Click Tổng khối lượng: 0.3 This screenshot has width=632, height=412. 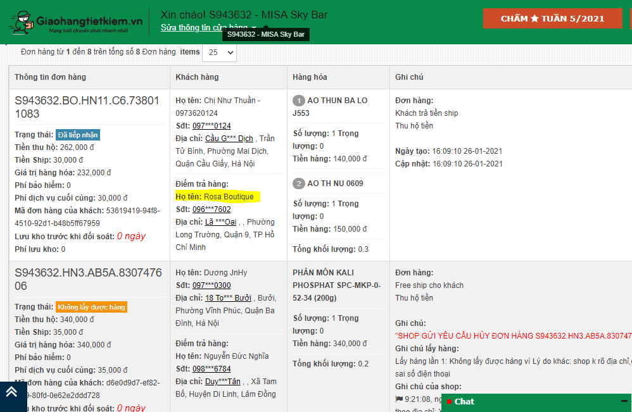click(x=331, y=249)
